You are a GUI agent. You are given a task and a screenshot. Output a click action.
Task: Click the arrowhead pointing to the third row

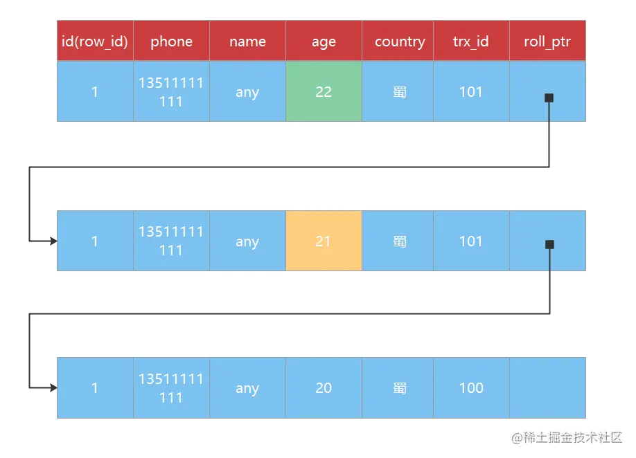pos(53,387)
